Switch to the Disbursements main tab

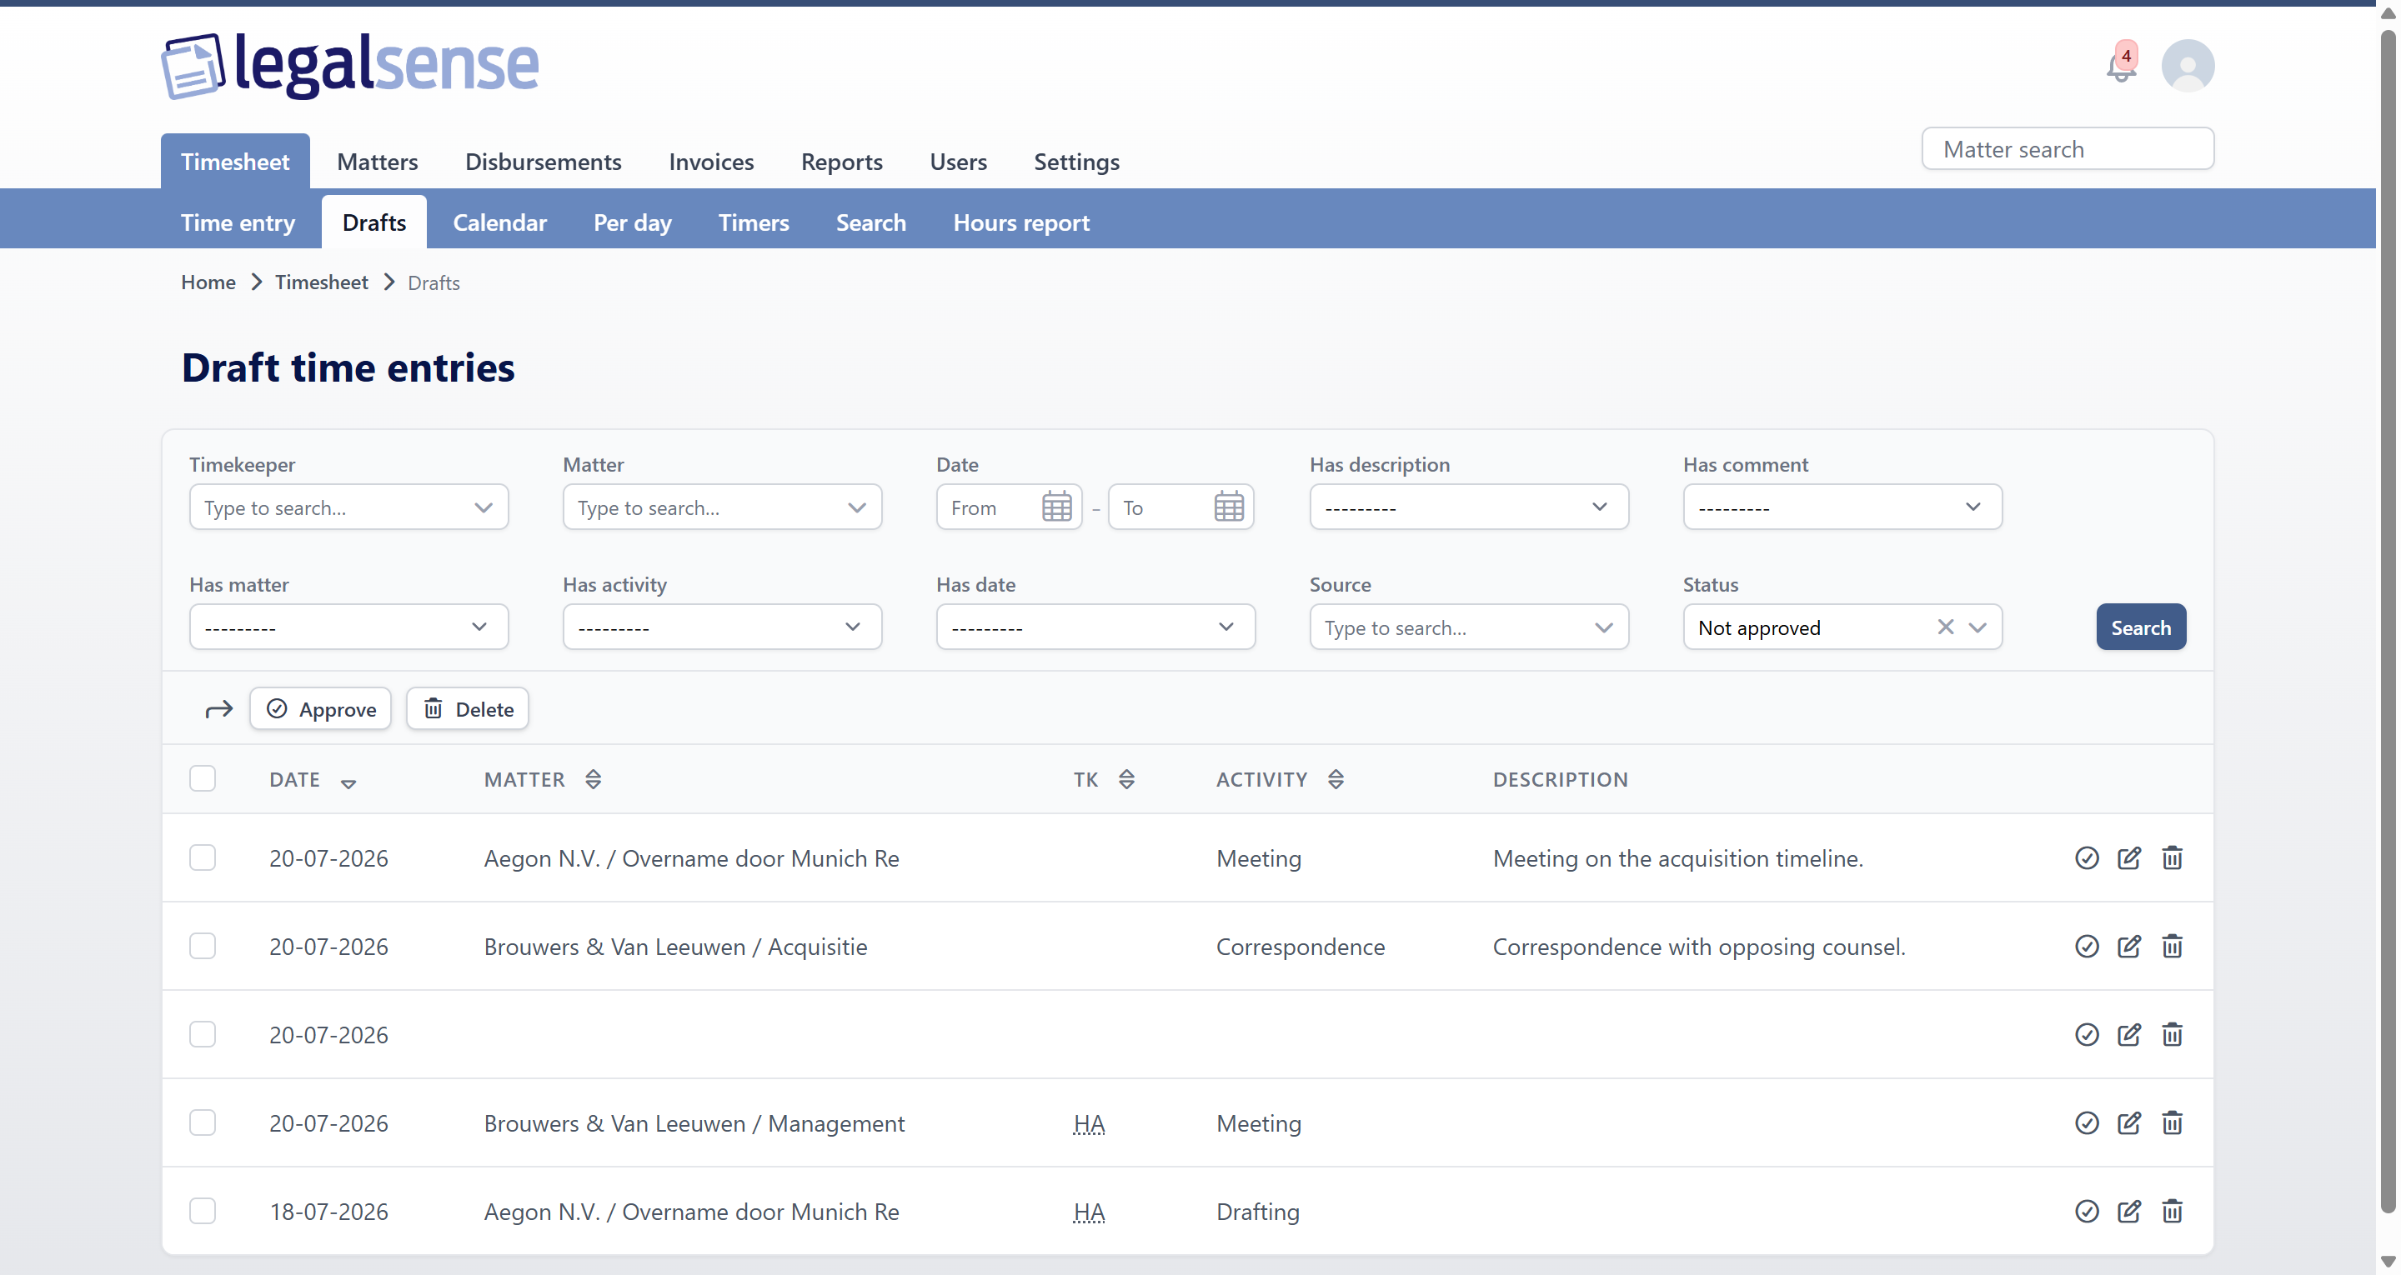[544, 161]
